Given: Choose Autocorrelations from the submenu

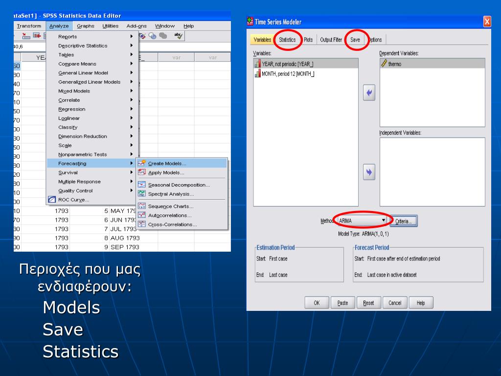Looking at the screenshot, I should tap(182, 215).
